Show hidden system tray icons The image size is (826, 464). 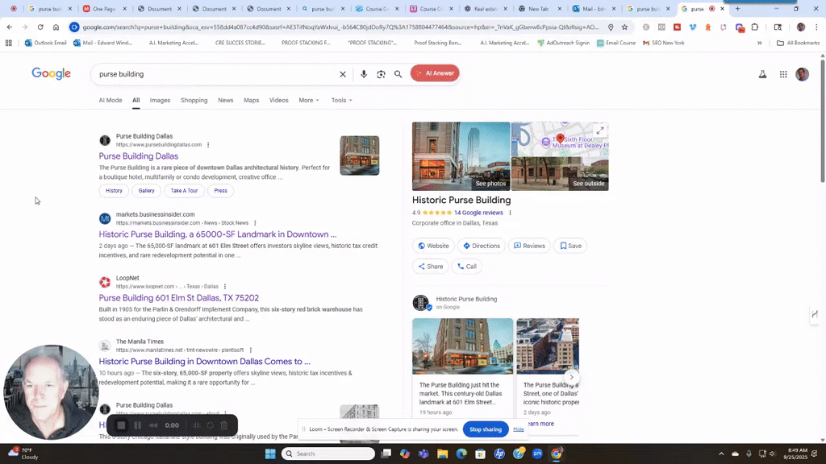pyautogui.click(x=721, y=454)
